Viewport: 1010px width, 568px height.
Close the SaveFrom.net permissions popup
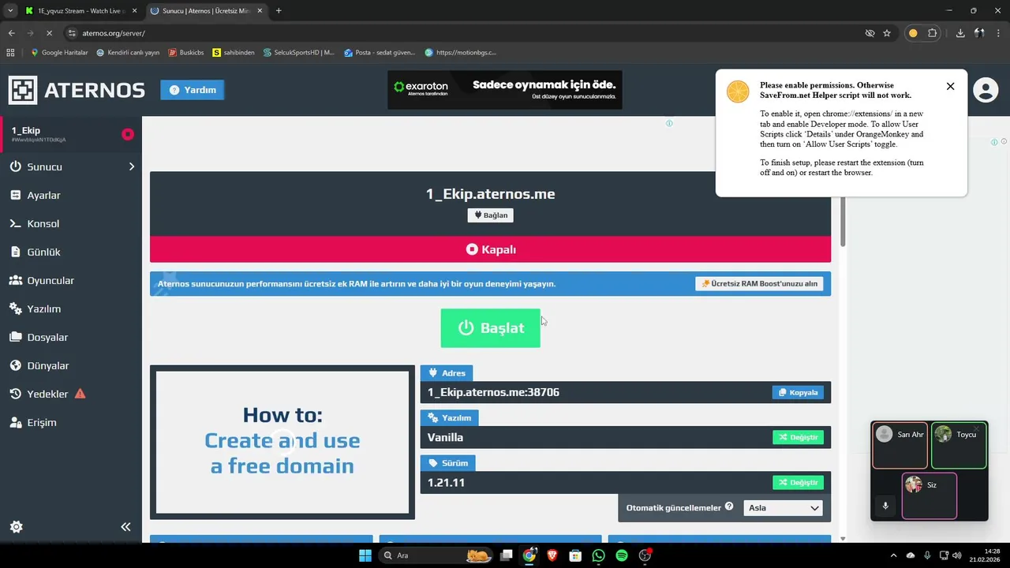click(950, 86)
